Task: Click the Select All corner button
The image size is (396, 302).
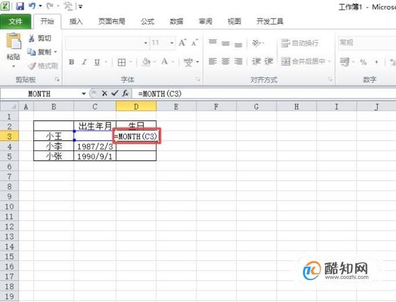Action: pos(9,107)
